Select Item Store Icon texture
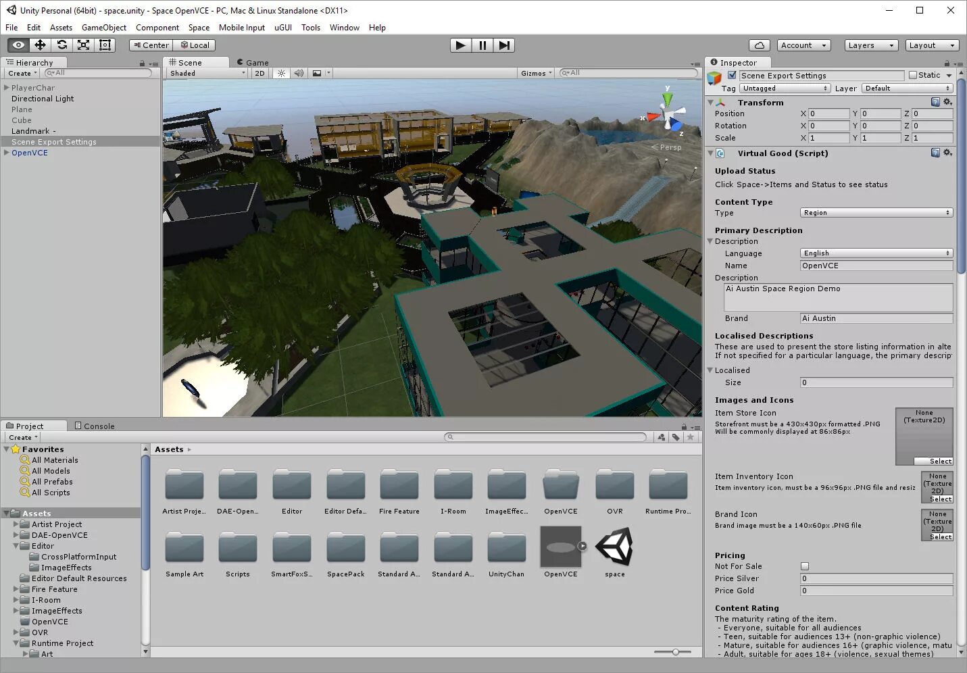967x673 pixels. pyautogui.click(x=933, y=461)
